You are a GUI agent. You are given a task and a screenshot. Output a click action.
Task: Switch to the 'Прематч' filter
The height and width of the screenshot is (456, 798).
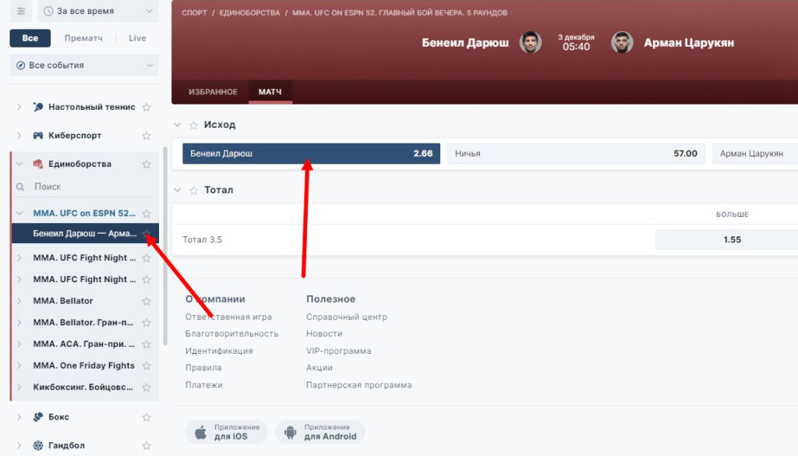(x=83, y=38)
